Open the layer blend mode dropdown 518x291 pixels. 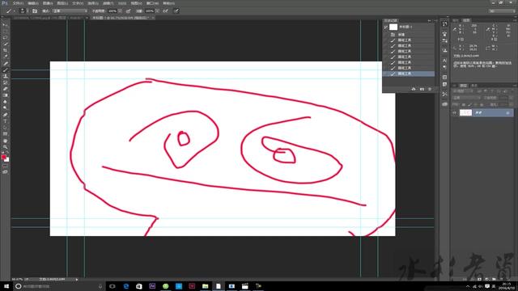click(466, 98)
